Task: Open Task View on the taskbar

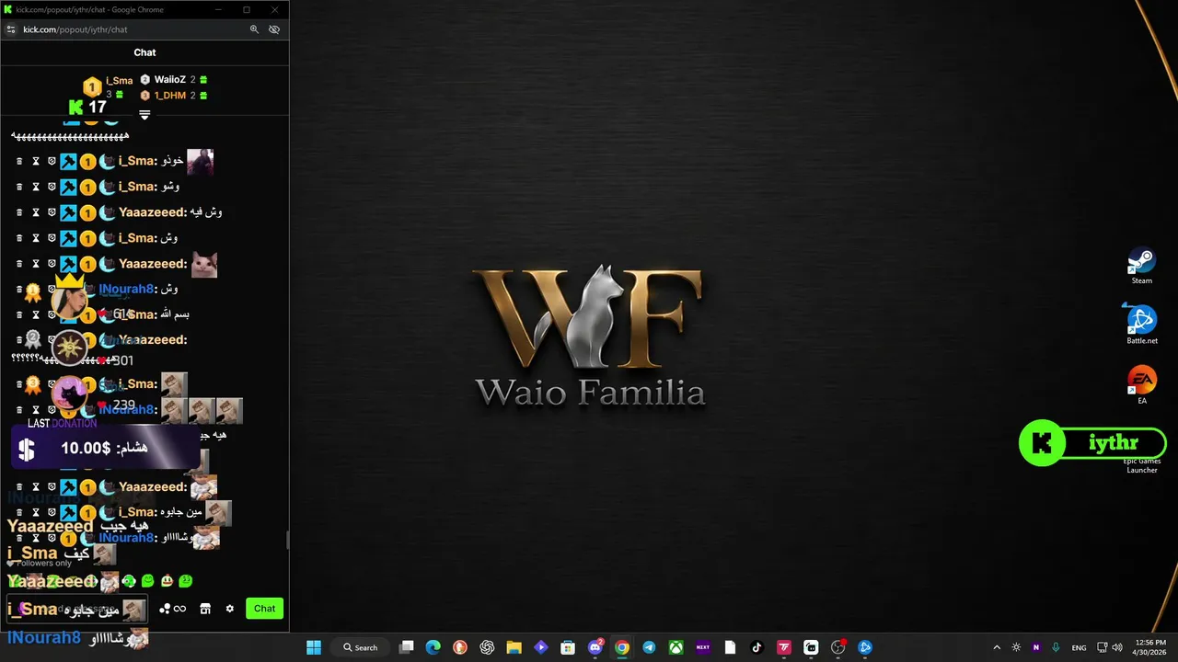Action: [x=407, y=647]
